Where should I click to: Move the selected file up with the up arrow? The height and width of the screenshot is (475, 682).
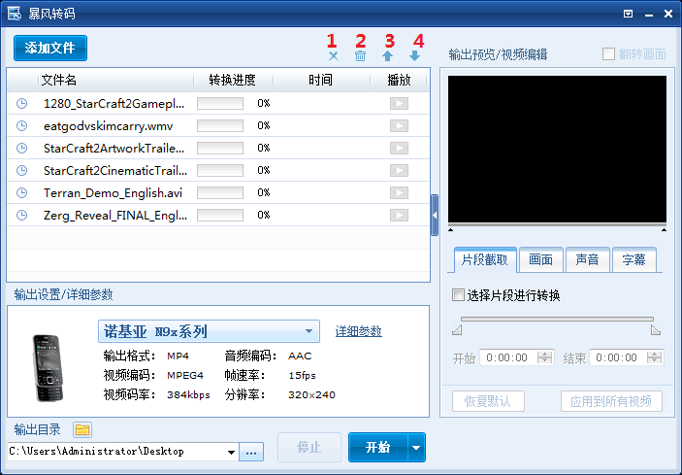387,55
